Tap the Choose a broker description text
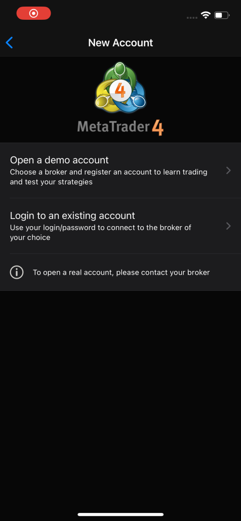This screenshot has height=521, width=241. [x=108, y=177]
